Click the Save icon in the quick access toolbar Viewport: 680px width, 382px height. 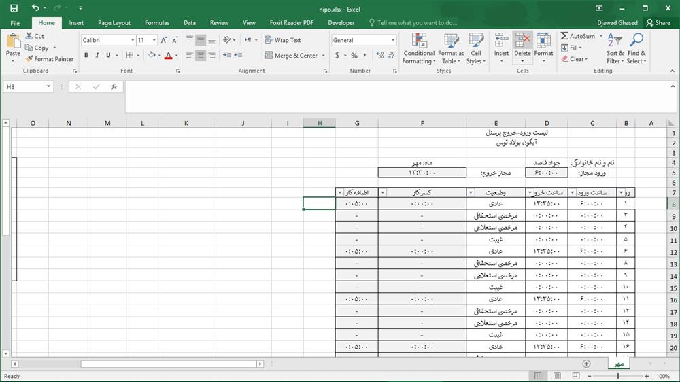point(14,7)
